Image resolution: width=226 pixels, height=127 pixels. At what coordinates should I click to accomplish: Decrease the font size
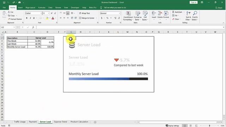[55, 13]
